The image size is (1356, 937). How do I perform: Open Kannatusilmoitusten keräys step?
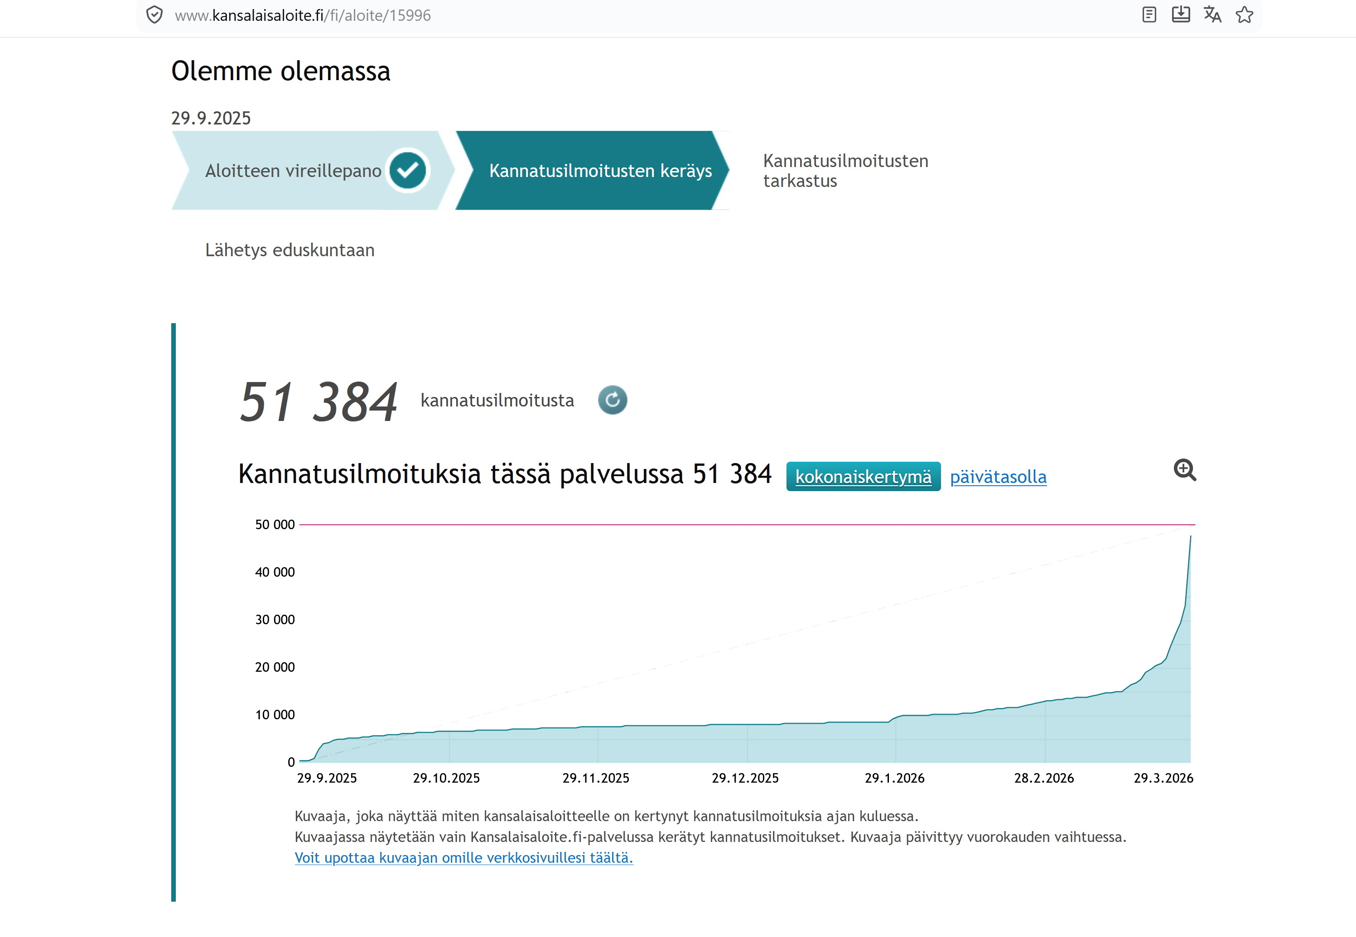[600, 171]
